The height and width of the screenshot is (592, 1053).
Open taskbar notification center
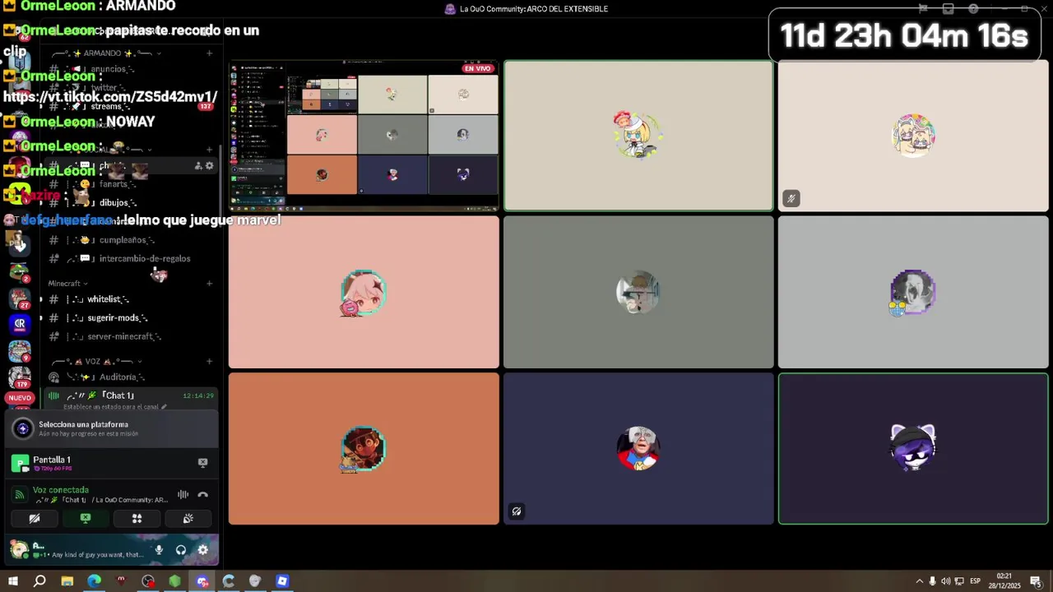[1036, 581]
